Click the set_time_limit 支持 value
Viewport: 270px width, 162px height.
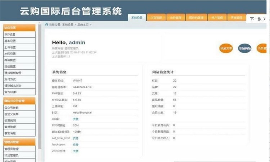76,138
